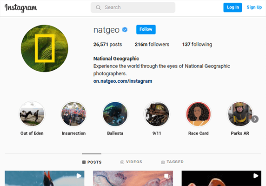Viewport: 266px width, 186px height.
Task: Open the Race Card highlight
Action: 198,114
